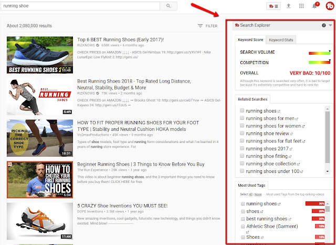Open the orange-white shoe 11:44 thumbnail
The height and width of the screenshot is (245, 336).
[x=40, y=221]
